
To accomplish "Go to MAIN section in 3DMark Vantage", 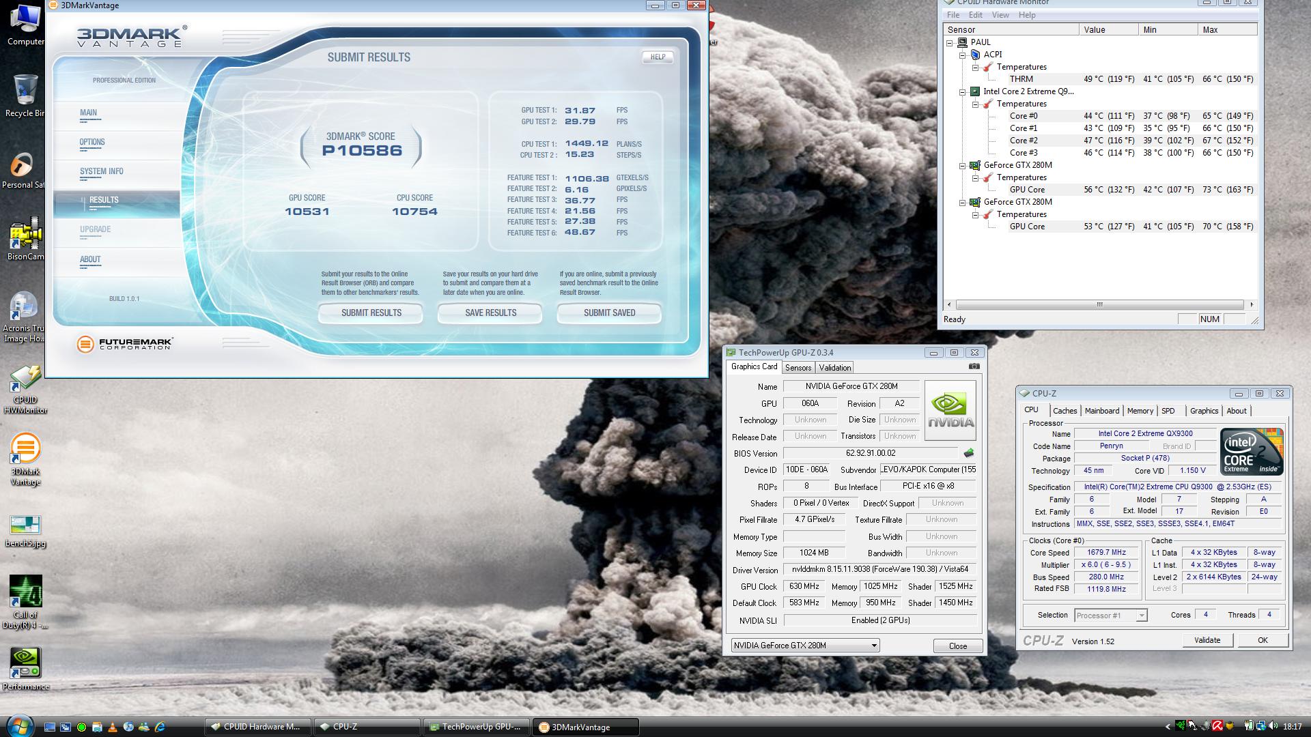I will [116, 115].
